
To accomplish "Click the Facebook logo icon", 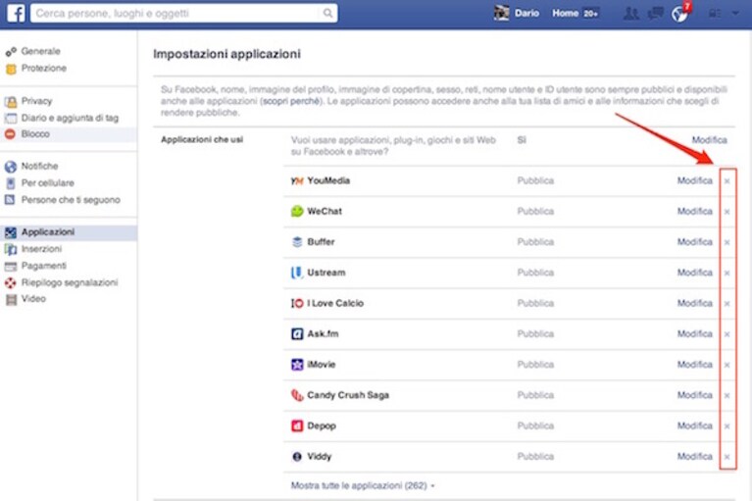I will tap(16, 13).
